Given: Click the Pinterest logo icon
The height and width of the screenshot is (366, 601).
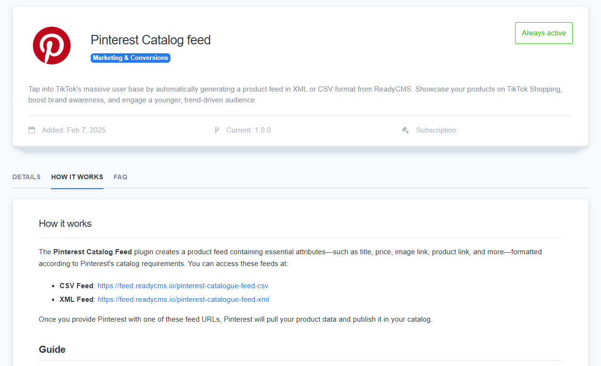Looking at the screenshot, I should (x=51, y=45).
